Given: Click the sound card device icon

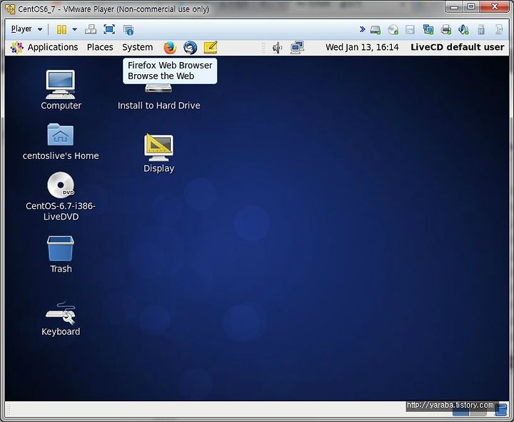Looking at the screenshot, I should click(463, 29).
